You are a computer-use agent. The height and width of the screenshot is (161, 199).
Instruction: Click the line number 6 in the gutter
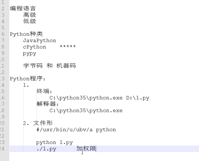[x=3, y=34]
